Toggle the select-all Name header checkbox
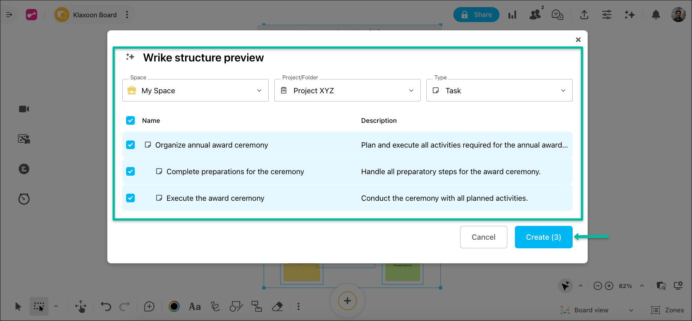The width and height of the screenshot is (692, 321). 131,121
